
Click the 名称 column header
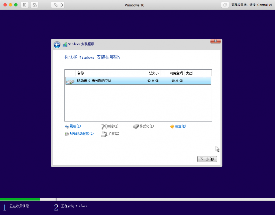tap(106, 73)
